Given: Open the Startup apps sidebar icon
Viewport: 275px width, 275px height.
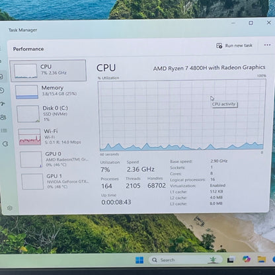Looking at the screenshot, I should [3, 104].
